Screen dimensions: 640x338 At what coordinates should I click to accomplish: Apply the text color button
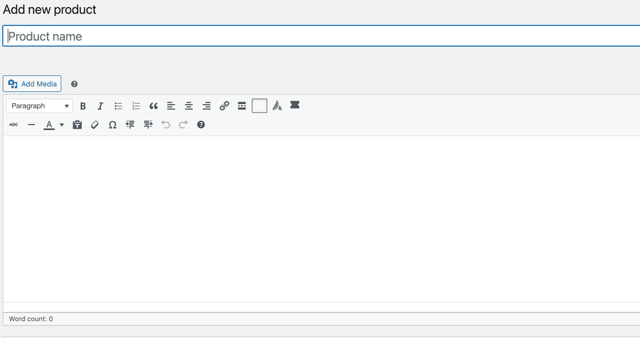coord(49,125)
